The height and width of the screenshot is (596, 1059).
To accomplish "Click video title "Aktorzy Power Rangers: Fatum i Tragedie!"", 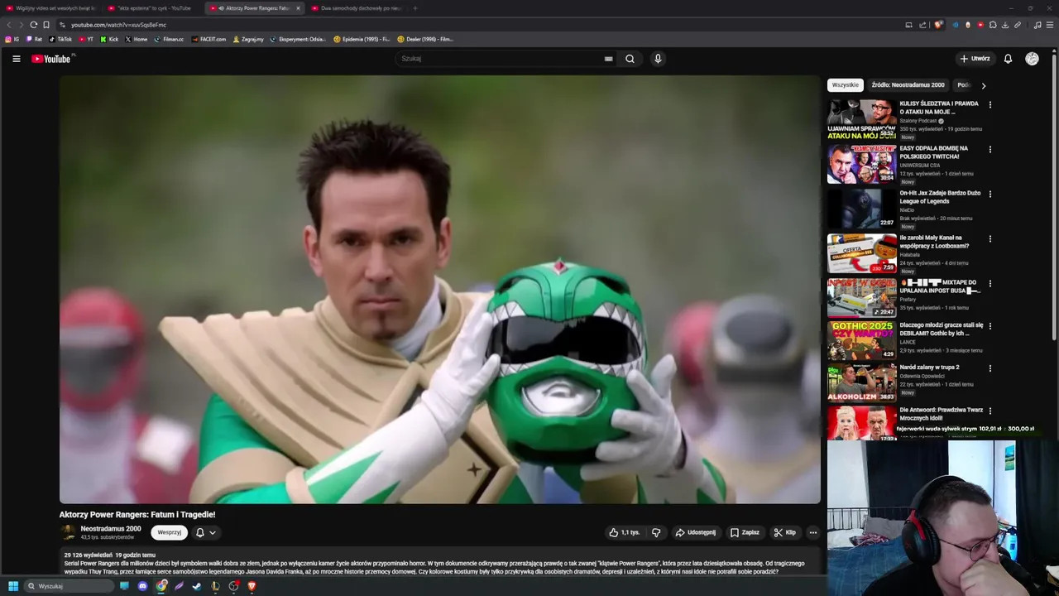I will pyautogui.click(x=137, y=515).
